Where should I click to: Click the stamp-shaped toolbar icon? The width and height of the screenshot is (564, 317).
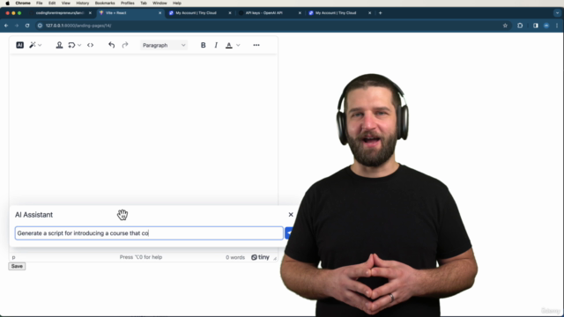[x=59, y=45]
